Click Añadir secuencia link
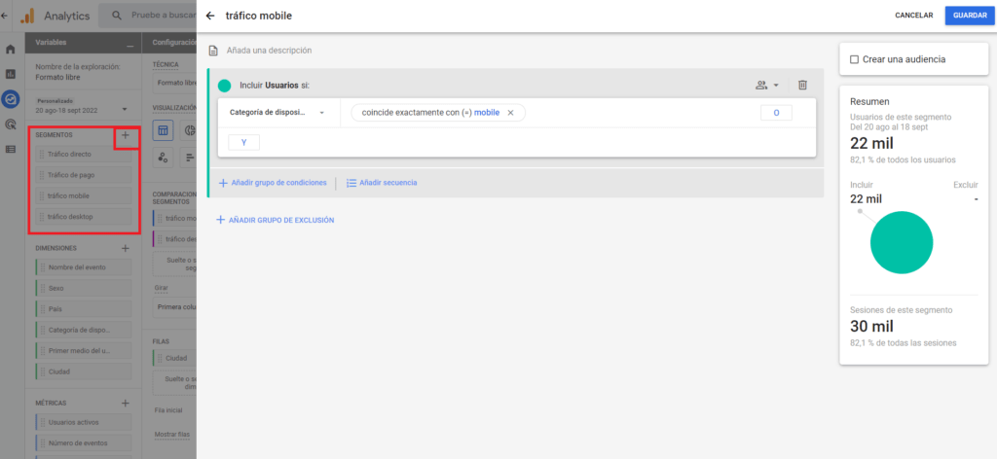997x459 pixels. coord(382,183)
